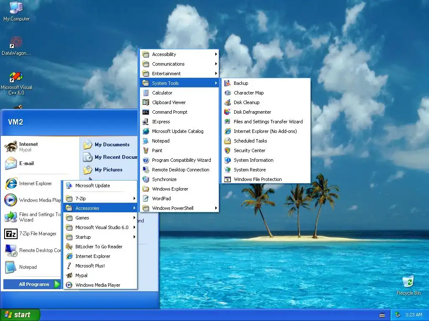
Task: Click the taskbar clock 3:23 AM
Action: tap(413, 315)
